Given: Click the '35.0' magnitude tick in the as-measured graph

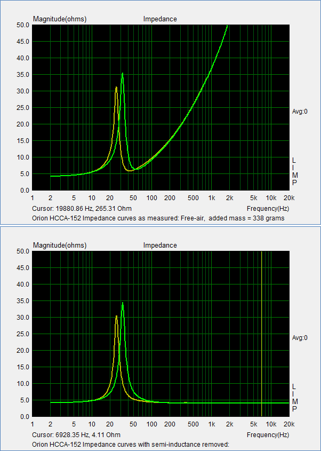Looking at the screenshot, I should pyautogui.click(x=23, y=75).
